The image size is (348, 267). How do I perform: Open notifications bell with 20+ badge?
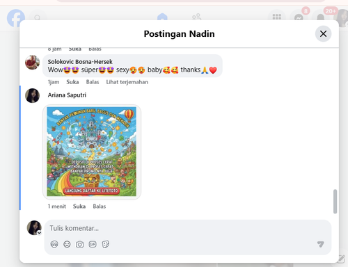click(321, 17)
